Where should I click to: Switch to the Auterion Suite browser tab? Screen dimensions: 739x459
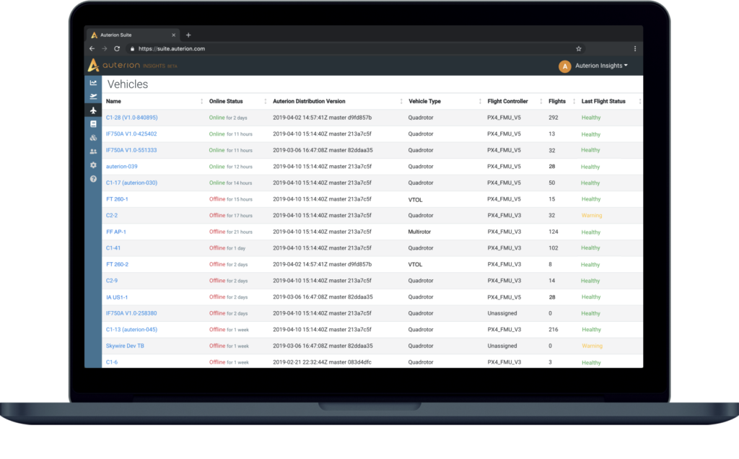pyautogui.click(x=132, y=35)
